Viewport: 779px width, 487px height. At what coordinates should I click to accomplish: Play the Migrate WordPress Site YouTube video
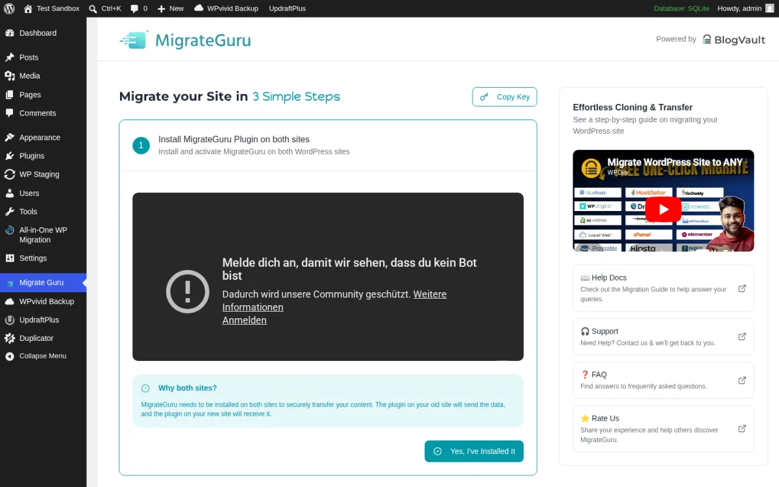663,209
